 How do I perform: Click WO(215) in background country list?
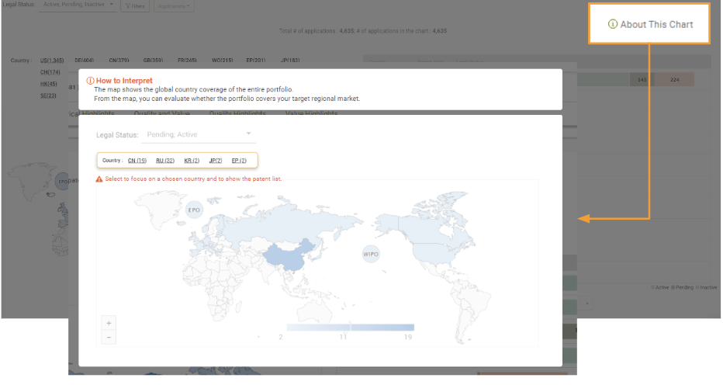click(222, 61)
